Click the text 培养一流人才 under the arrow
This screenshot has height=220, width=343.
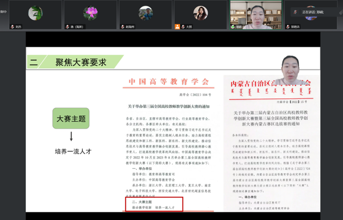click(73, 151)
